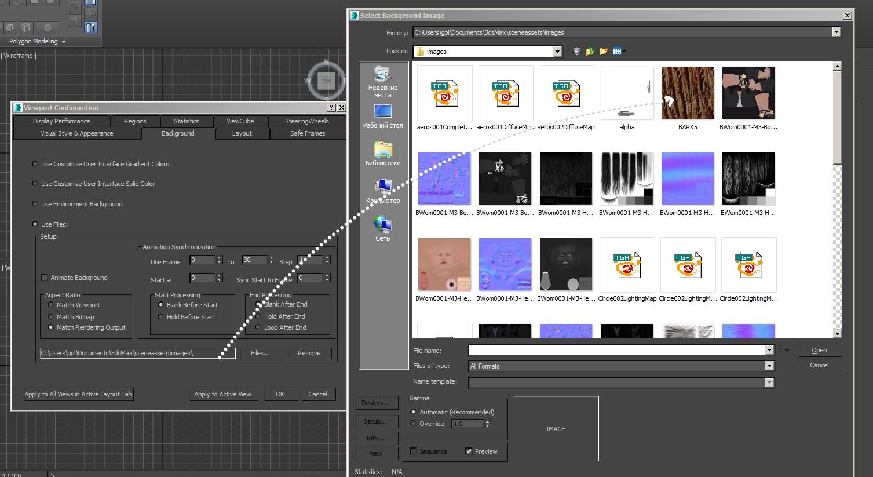Go up one folder level icon
This screenshot has width=873, height=477.
click(590, 51)
